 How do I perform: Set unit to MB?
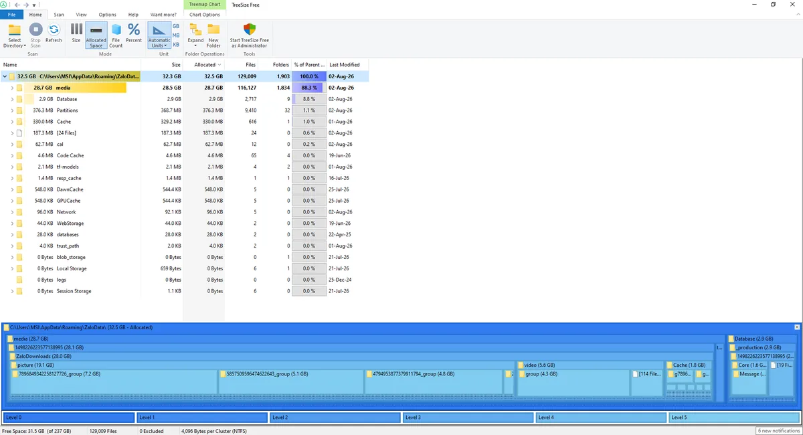pyautogui.click(x=176, y=35)
